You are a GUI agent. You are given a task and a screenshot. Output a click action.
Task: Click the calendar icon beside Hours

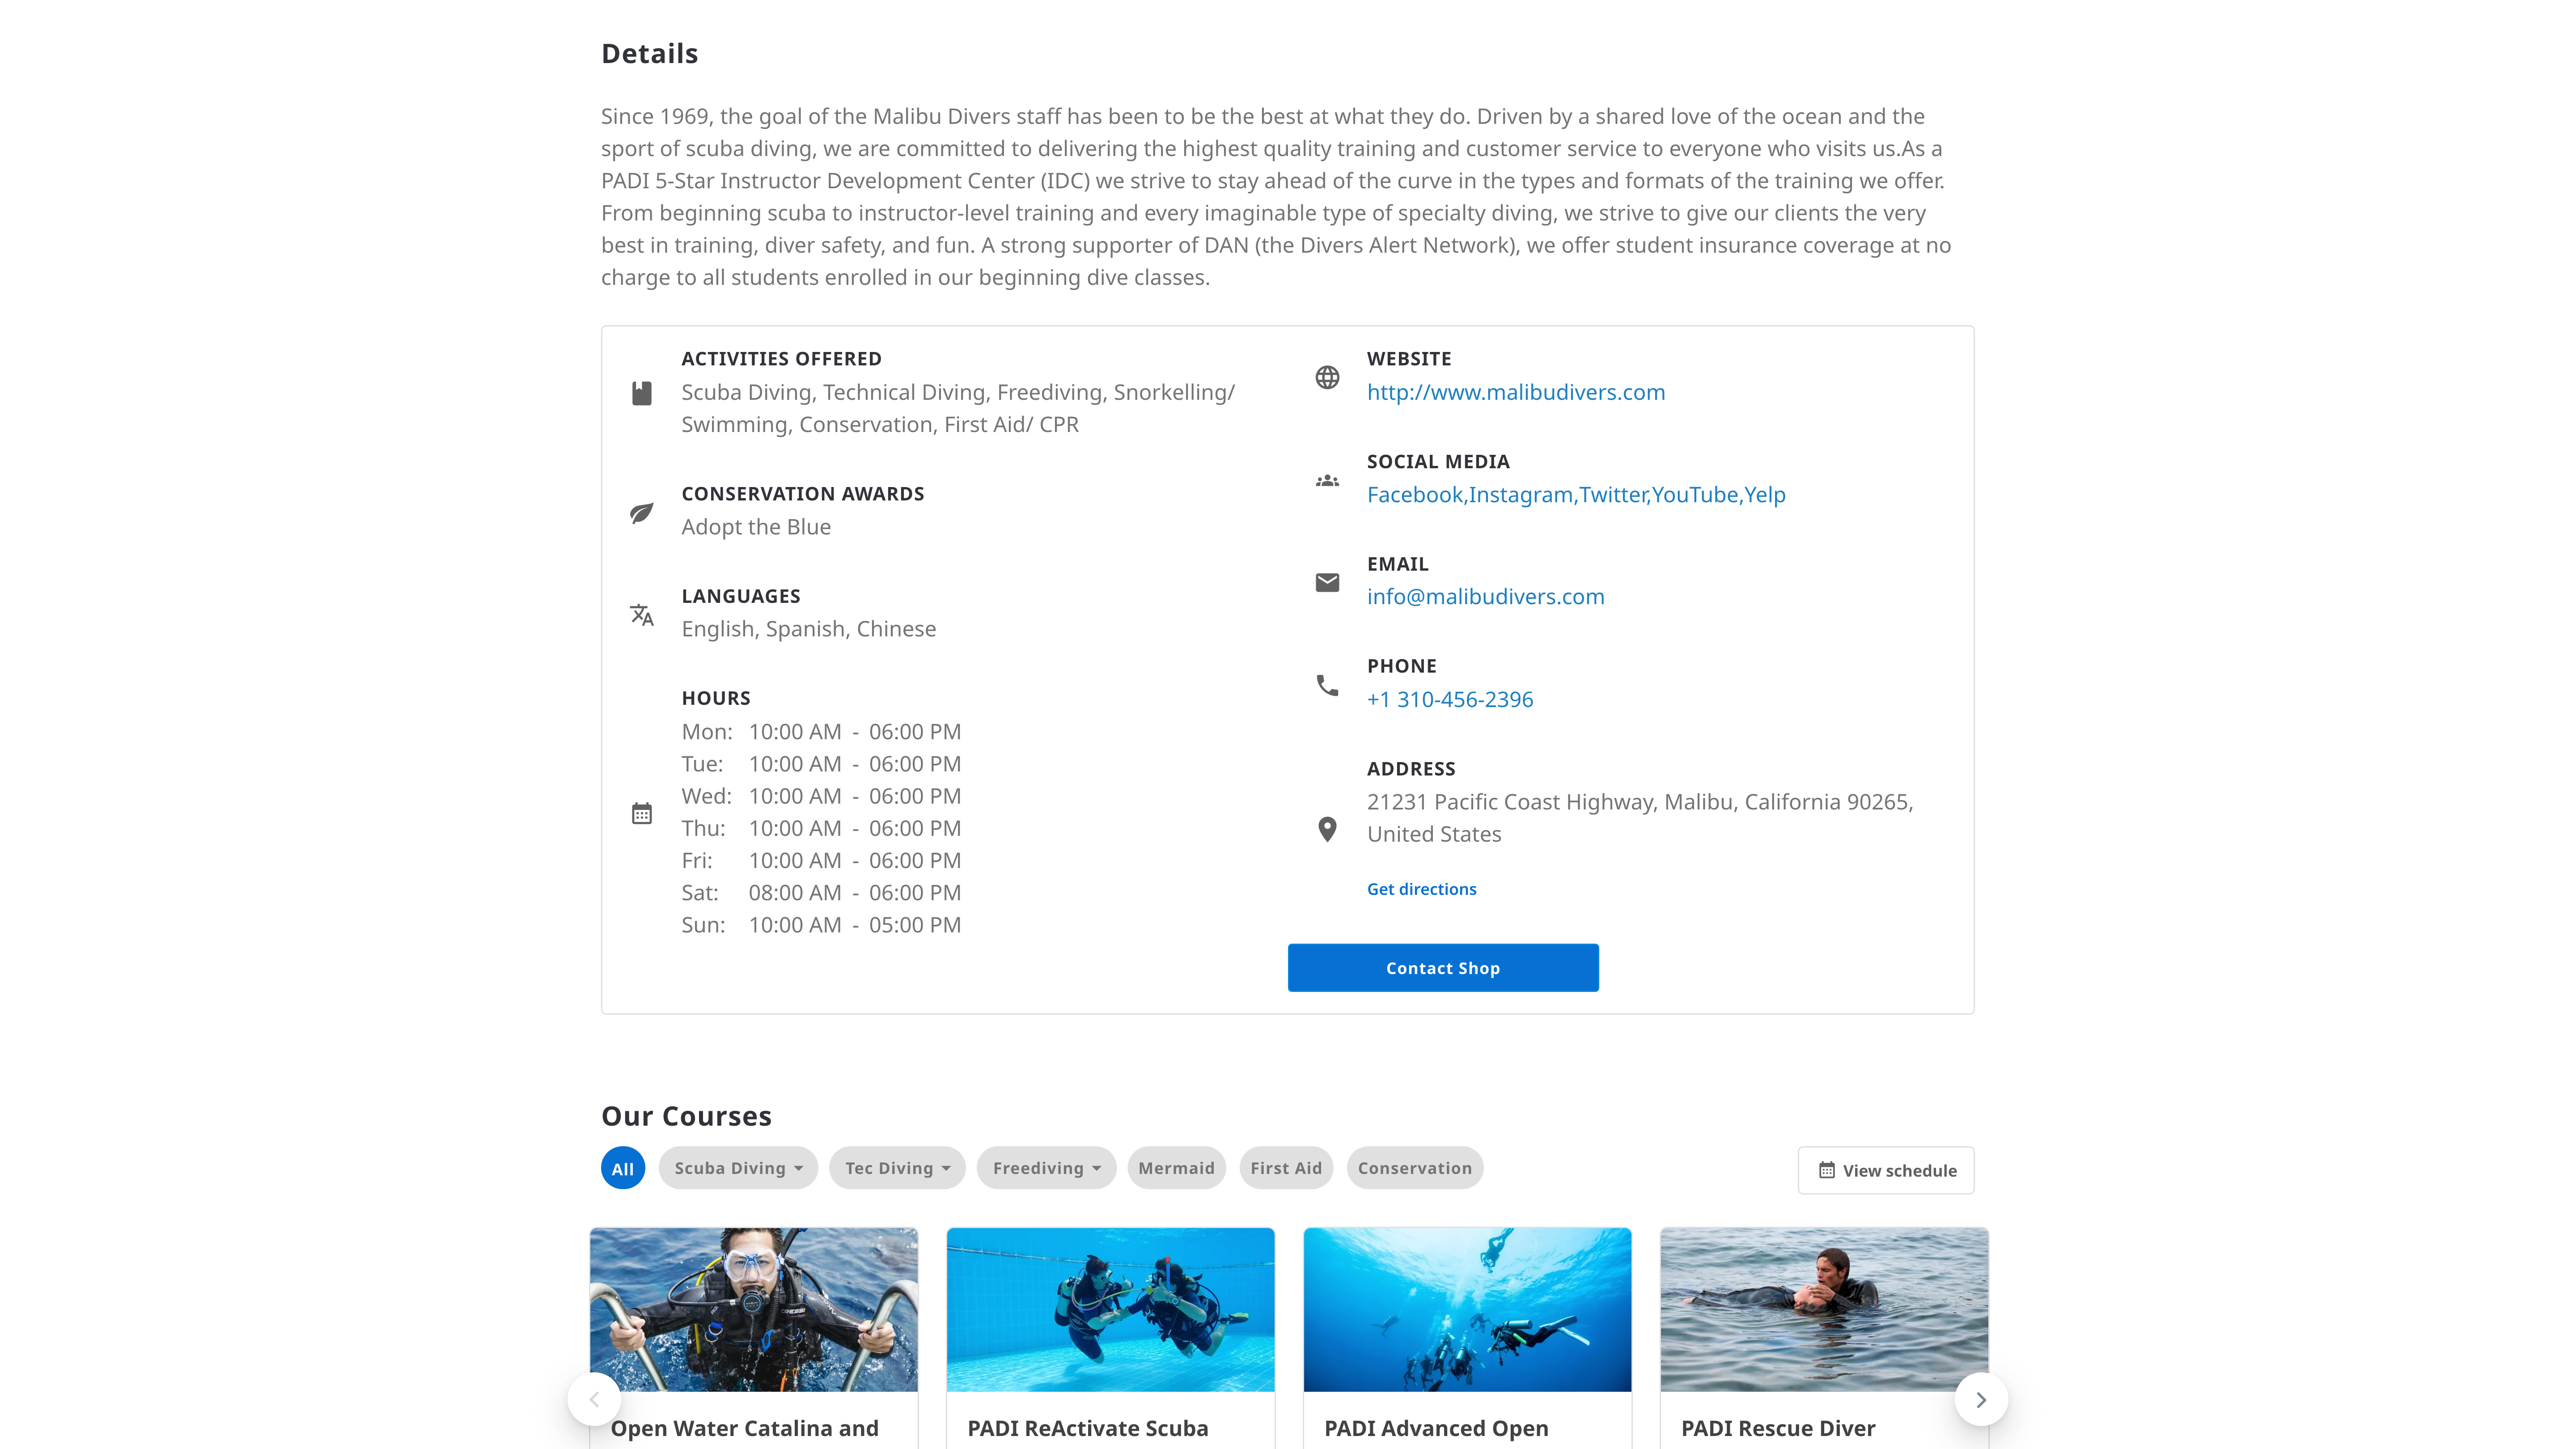(642, 813)
